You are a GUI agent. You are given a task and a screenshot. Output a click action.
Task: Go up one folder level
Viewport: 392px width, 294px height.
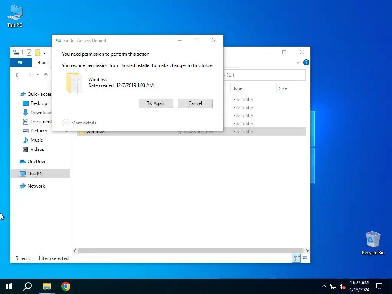pyautogui.click(x=46, y=75)
